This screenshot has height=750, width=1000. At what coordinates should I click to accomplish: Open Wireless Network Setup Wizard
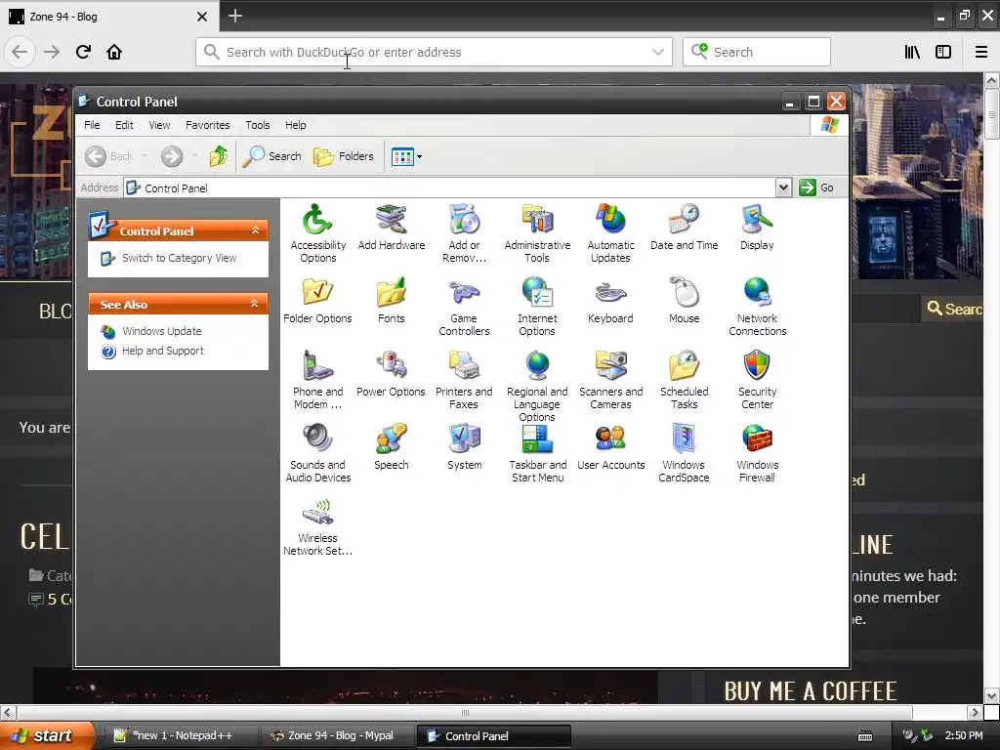click(x=317, y=526)
